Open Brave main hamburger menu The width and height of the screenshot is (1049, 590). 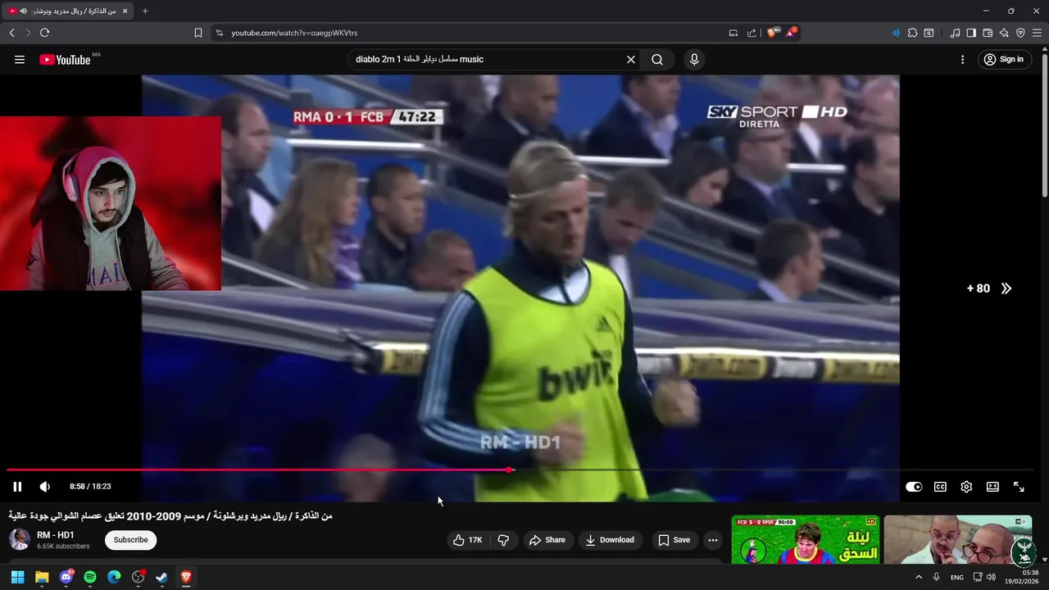(1037, 33)
